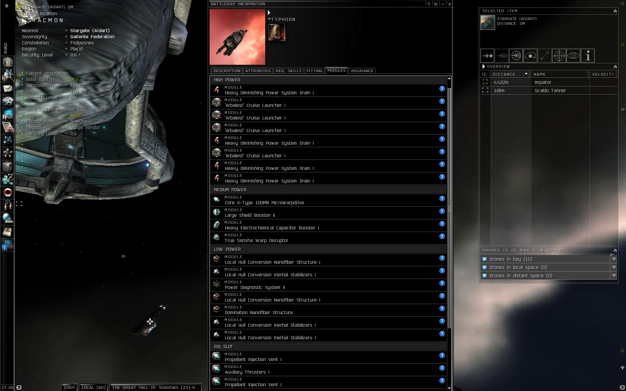Switch to the Fitting tab

(x=314, y=71)
